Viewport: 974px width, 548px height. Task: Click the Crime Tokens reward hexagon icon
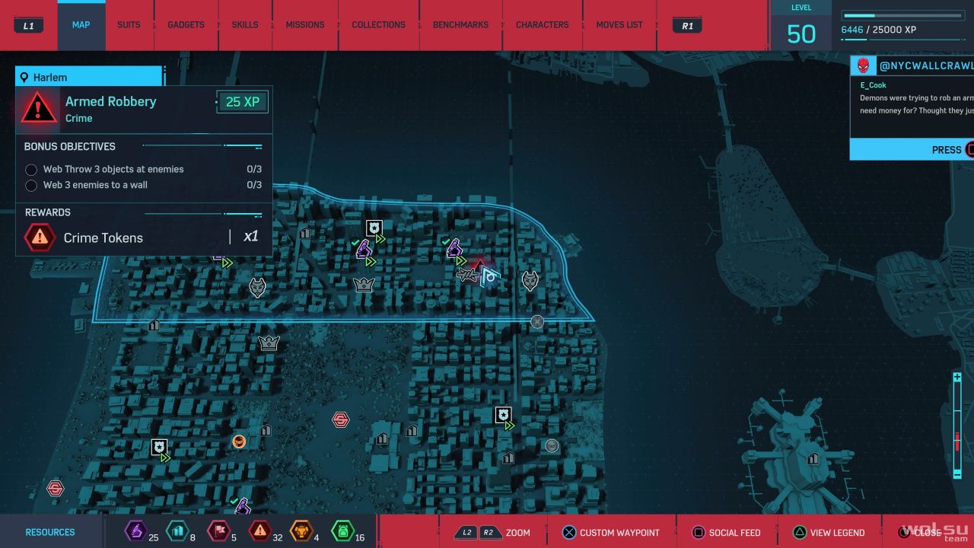click(x=40, y=237)
